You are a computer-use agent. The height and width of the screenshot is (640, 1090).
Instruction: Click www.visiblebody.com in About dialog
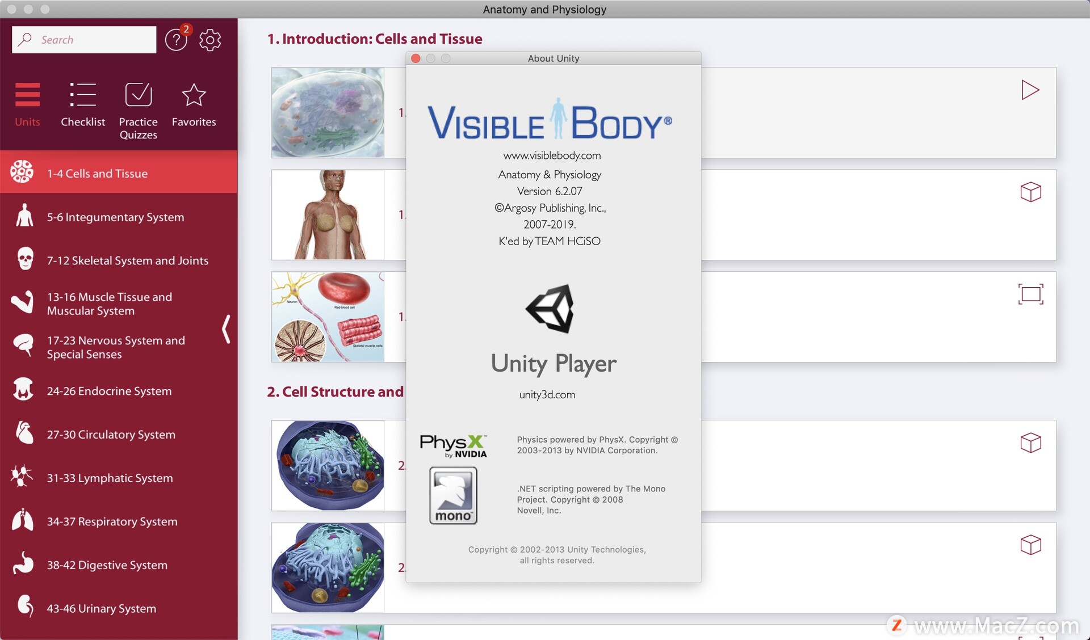click(x=552, y=155)
